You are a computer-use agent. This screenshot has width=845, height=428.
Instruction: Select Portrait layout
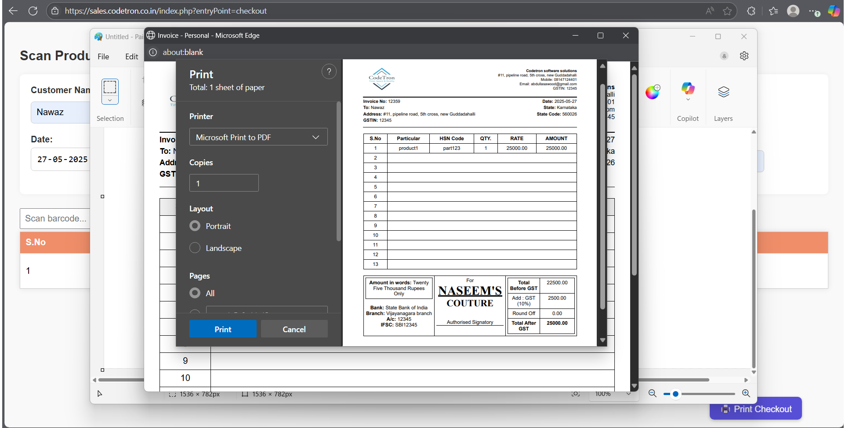coord(195,226)
